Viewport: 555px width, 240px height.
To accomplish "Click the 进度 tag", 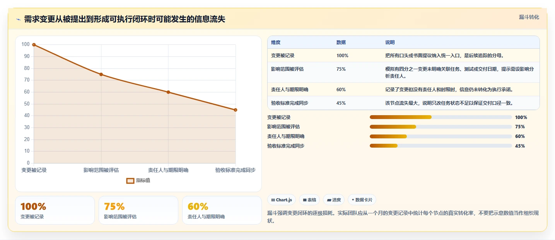I will click(x=334, y=200).
